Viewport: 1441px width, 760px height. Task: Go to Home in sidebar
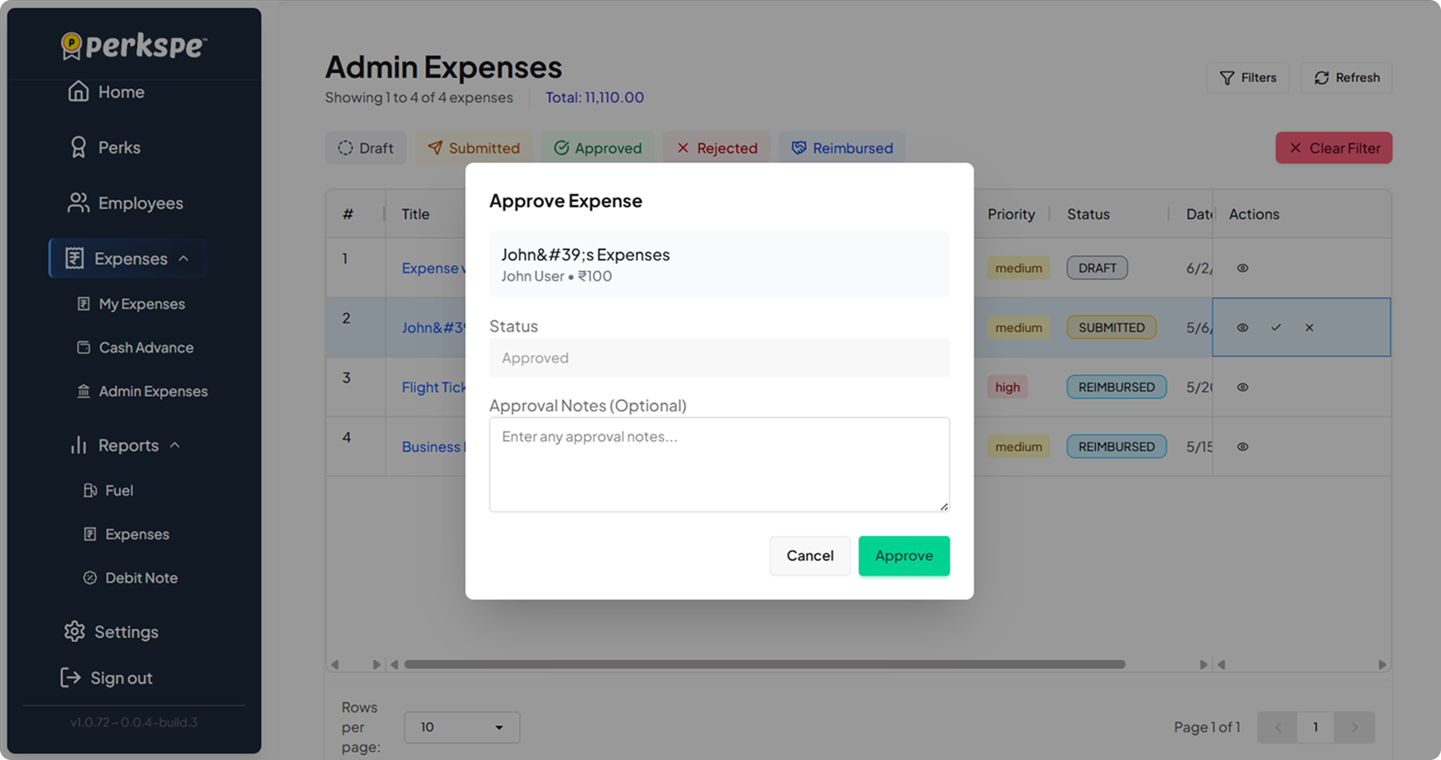click(x=106, y=92)
